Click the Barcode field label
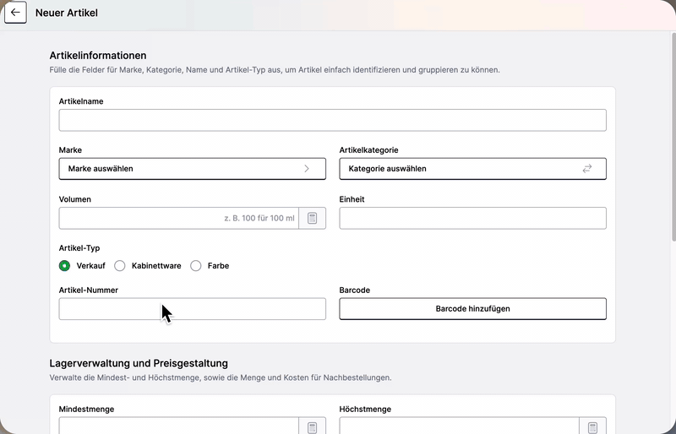 [x=354, y=290]
